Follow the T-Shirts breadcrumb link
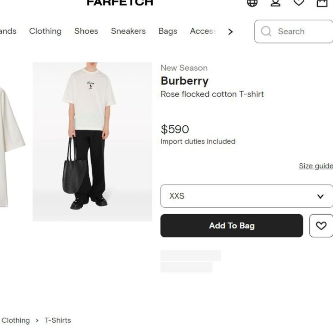 coord(58,321)
